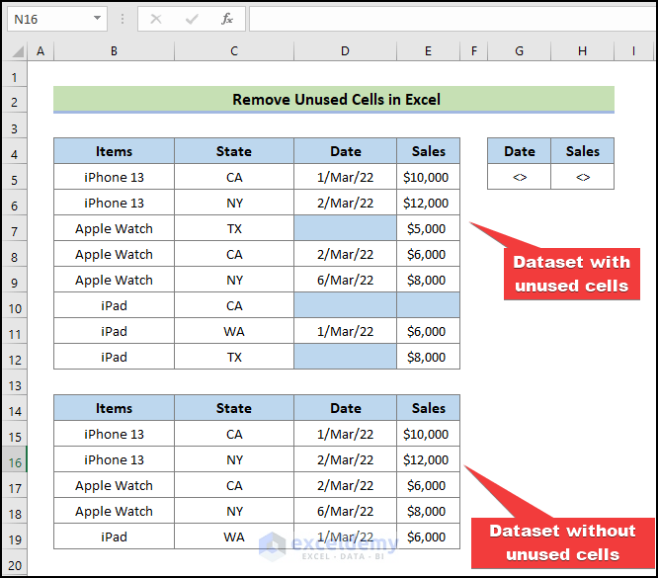Click the Enter checkmark icon in formula bar
This screenshot has width=658, height=578.
coord(192,19)
